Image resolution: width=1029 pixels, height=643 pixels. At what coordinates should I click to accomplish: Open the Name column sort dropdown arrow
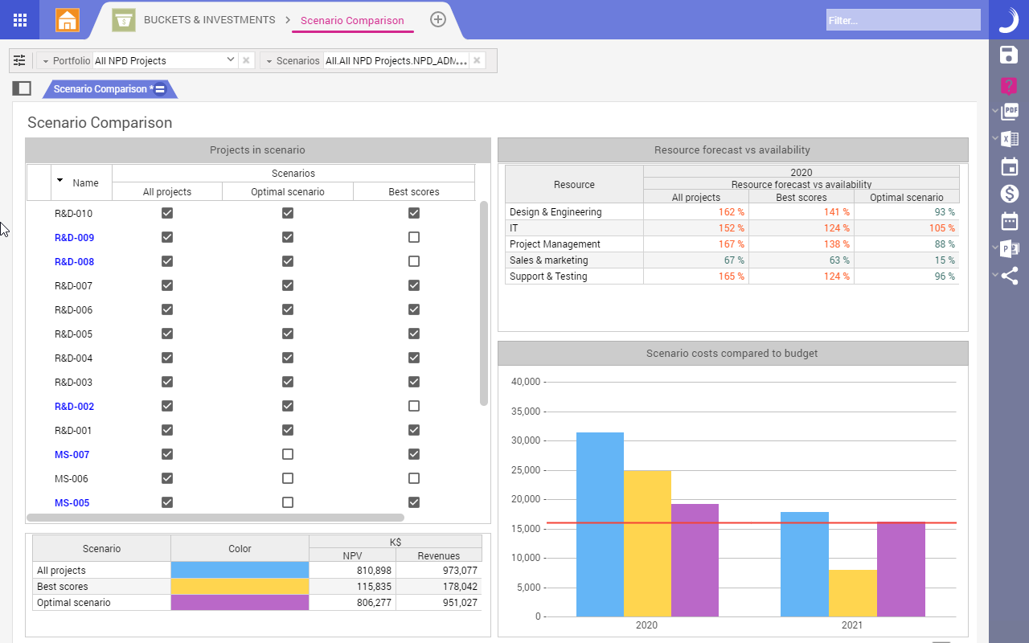click(59, 180)
